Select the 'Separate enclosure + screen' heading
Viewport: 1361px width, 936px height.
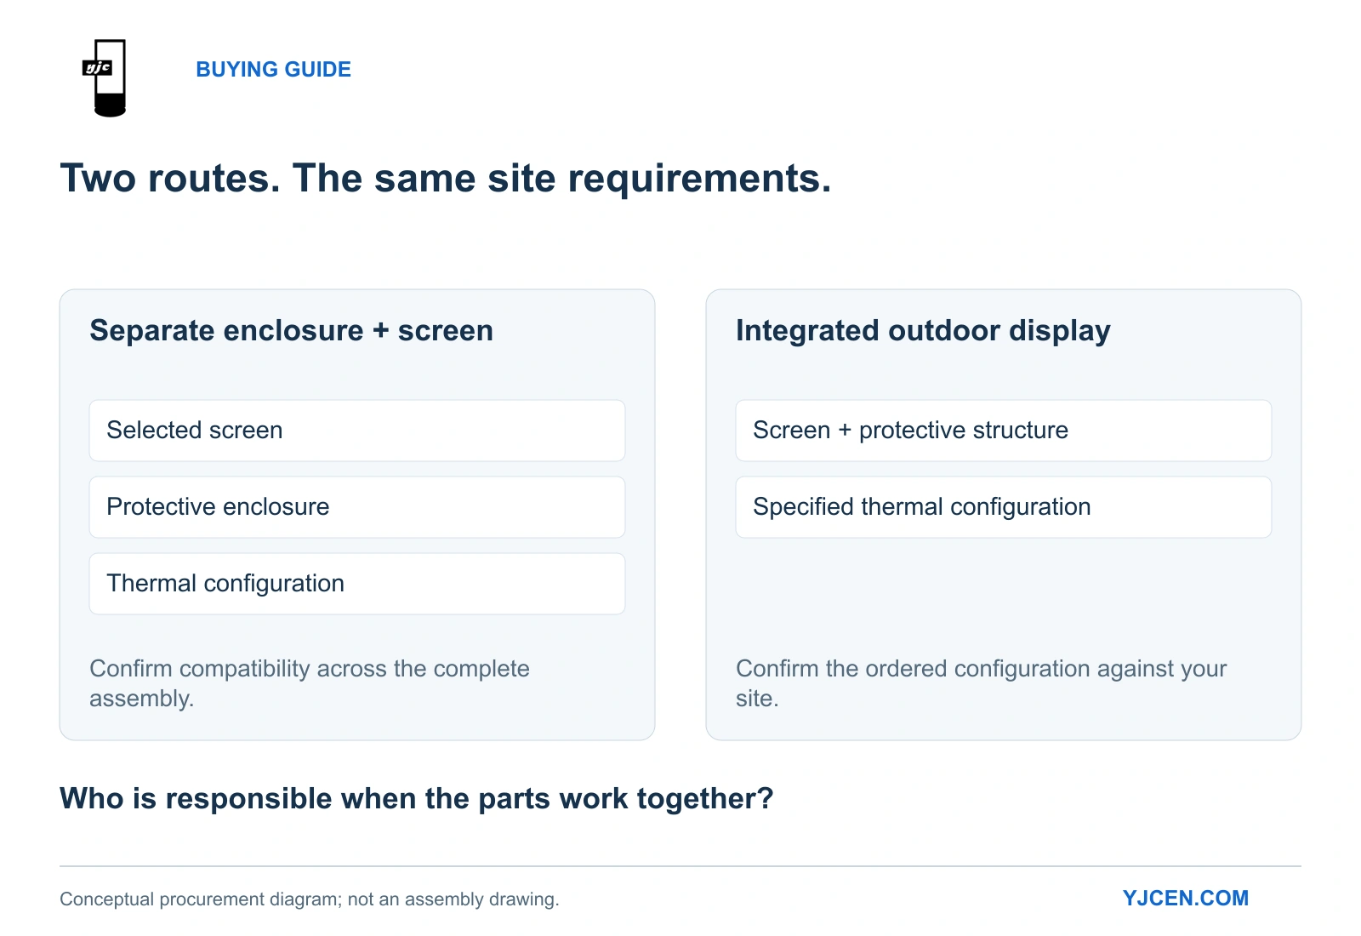coord(291,330)
